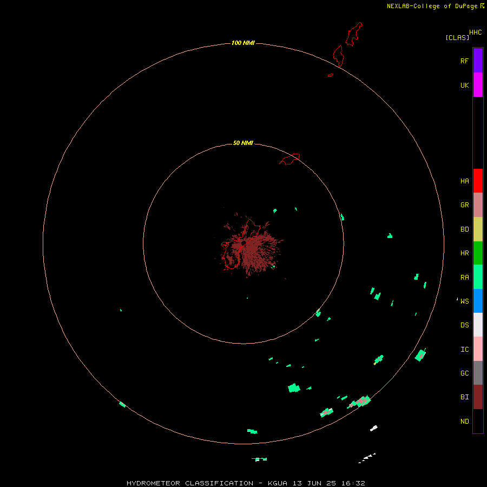Click the RA light green swatch
This screenshot has width=487, height=487.
pyautogui.click(x=478, y=277)
